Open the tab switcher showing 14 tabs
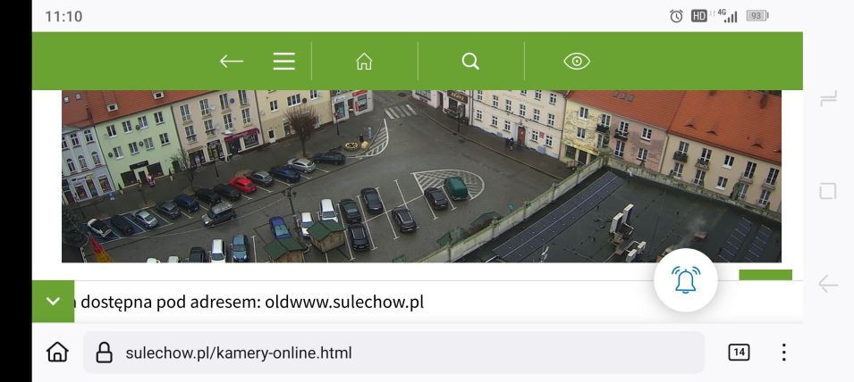The image size is (854, 382). (x=739, y=353)
